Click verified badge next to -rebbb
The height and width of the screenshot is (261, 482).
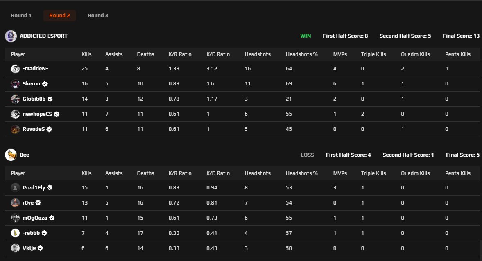(x=44, y=233)
